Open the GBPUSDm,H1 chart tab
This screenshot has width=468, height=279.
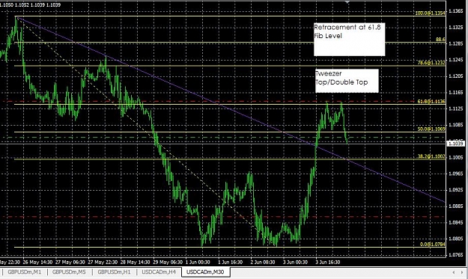114,272
